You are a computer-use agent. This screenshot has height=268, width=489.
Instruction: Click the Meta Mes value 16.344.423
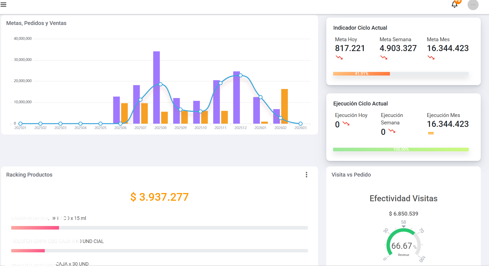(x=448, y=48)
